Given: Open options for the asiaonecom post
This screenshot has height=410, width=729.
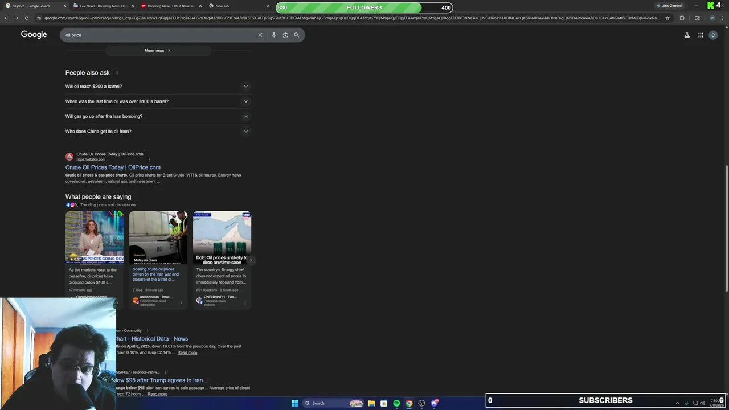Looking at the screenshot, I should click(181, 302).
